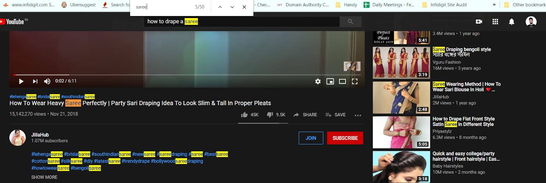Open notifications bell
The width and height of the screenshot is (546, 183).
[x=512, y=21]
